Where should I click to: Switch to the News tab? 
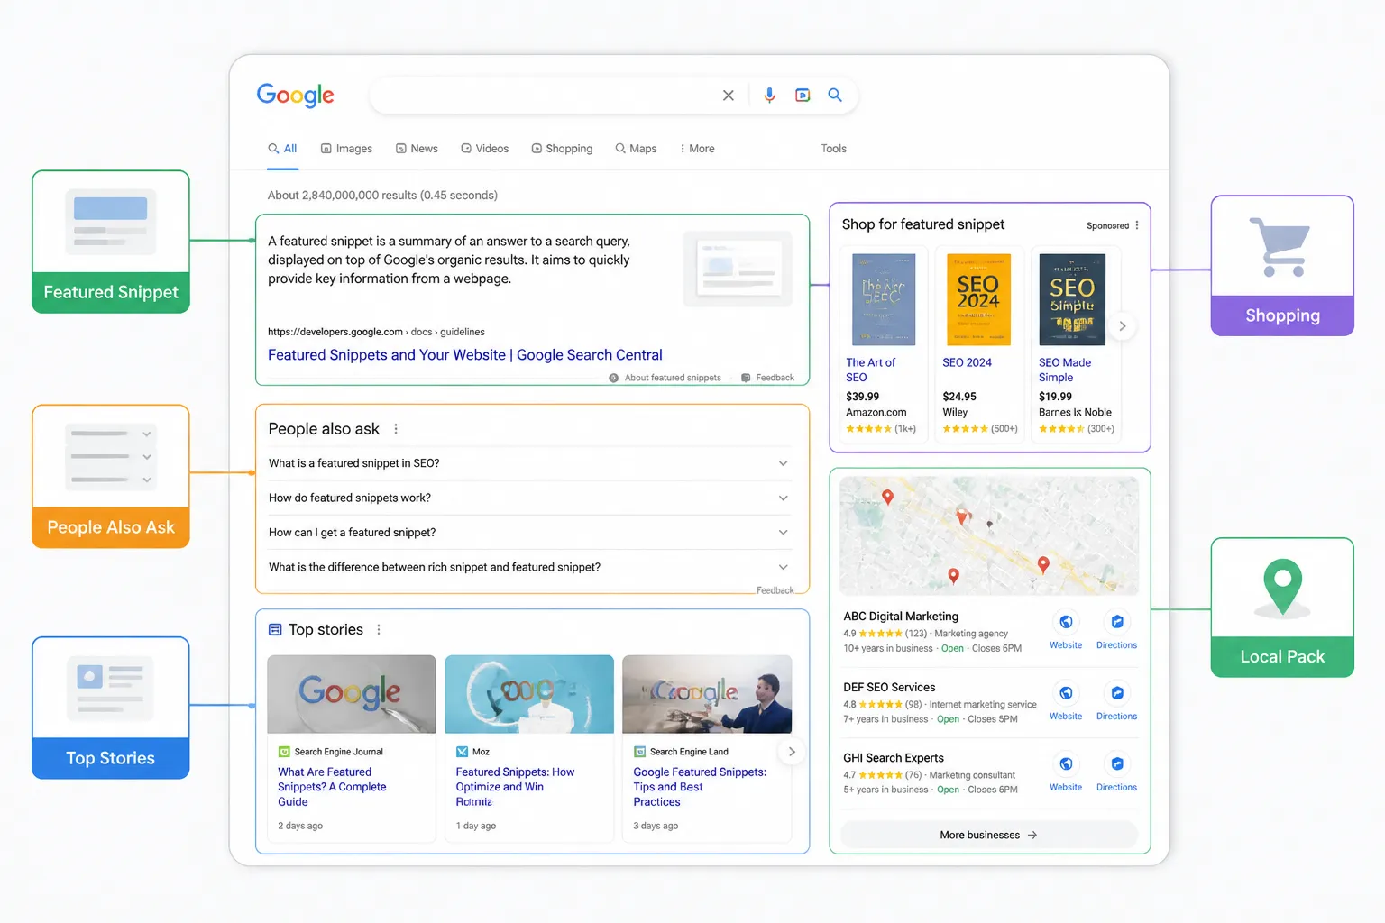point(417,149)
